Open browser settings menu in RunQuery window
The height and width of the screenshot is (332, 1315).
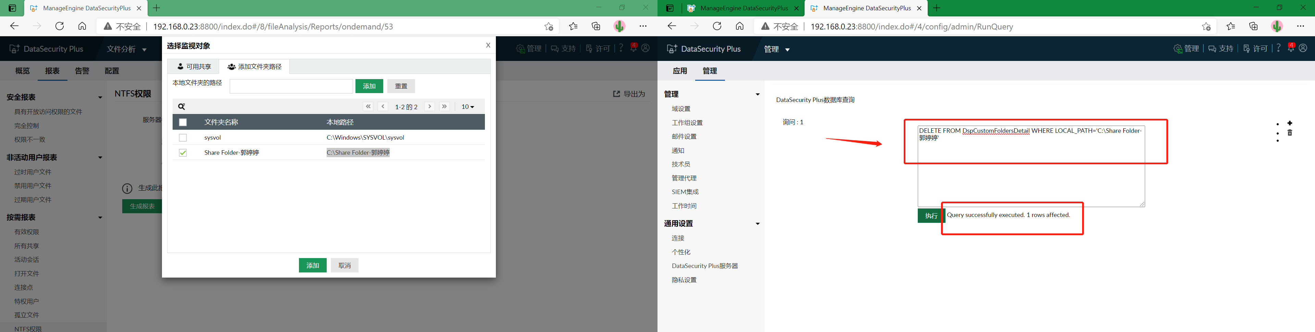(1300, 26)
